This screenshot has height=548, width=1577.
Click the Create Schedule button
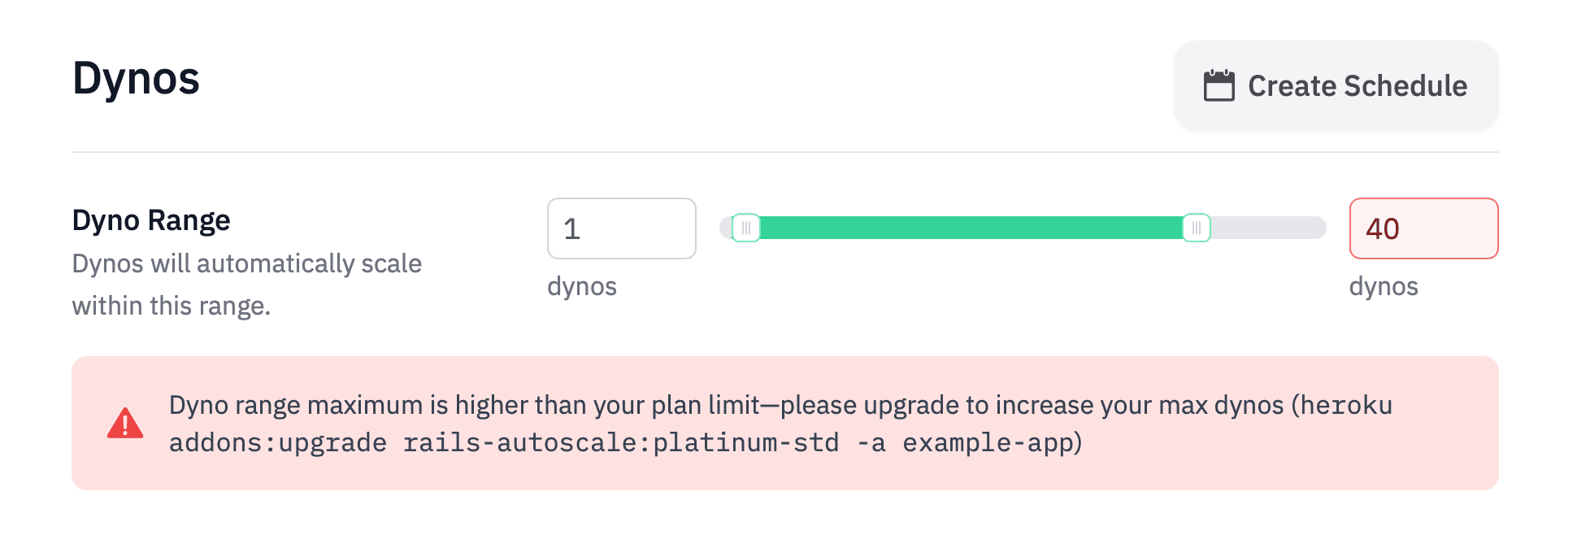pos(1336,85)
